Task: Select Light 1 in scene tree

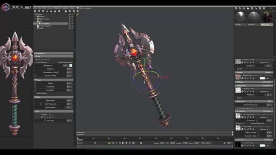Action: tap(42, 28)
